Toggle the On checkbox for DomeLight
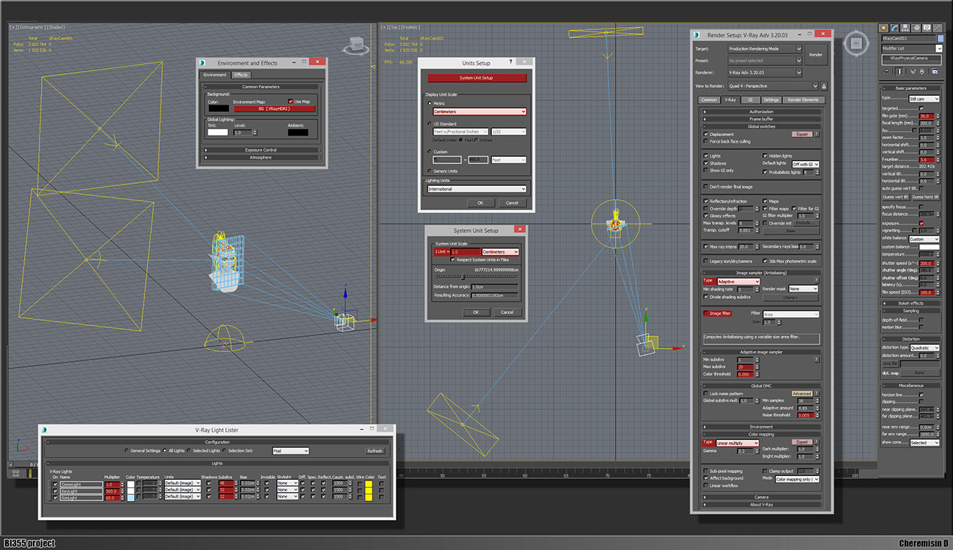This screenshot has width=953, height=550. point(55,484)
